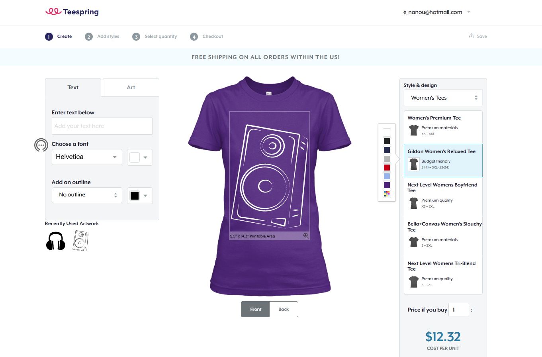Select the speaker recent artwork
This screenshot has height=357, width=542.
point(80,241)
